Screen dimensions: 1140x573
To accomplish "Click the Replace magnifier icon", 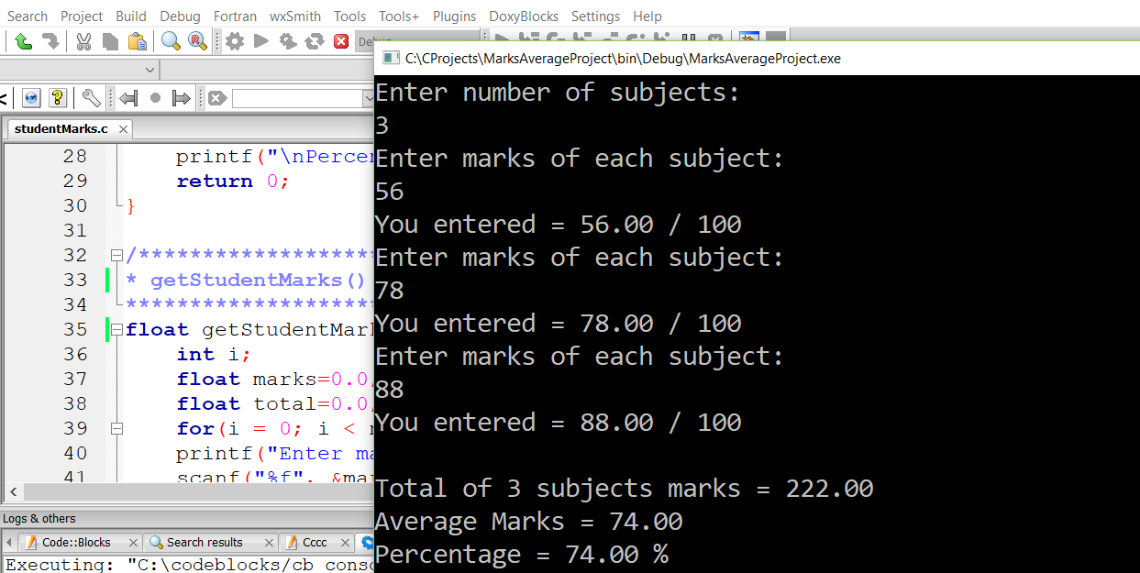I will coord(197,41).
